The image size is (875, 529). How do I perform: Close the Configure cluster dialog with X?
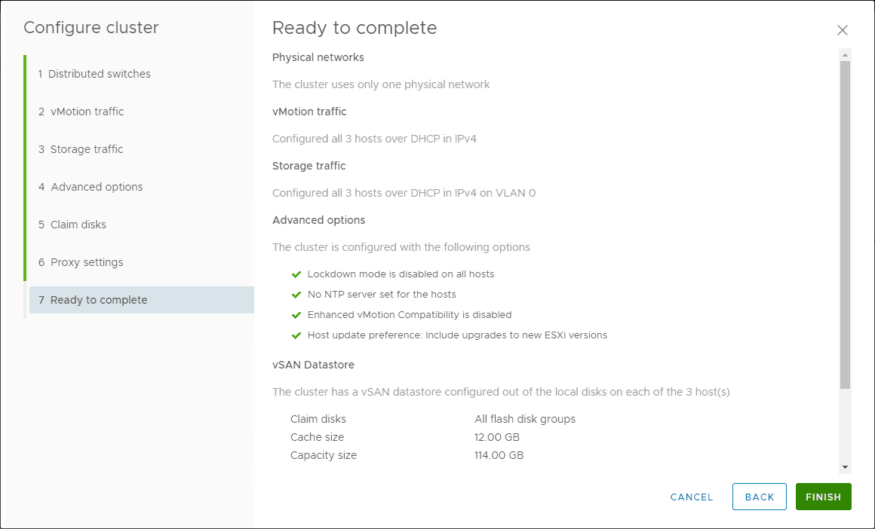(x=843, y=30)
